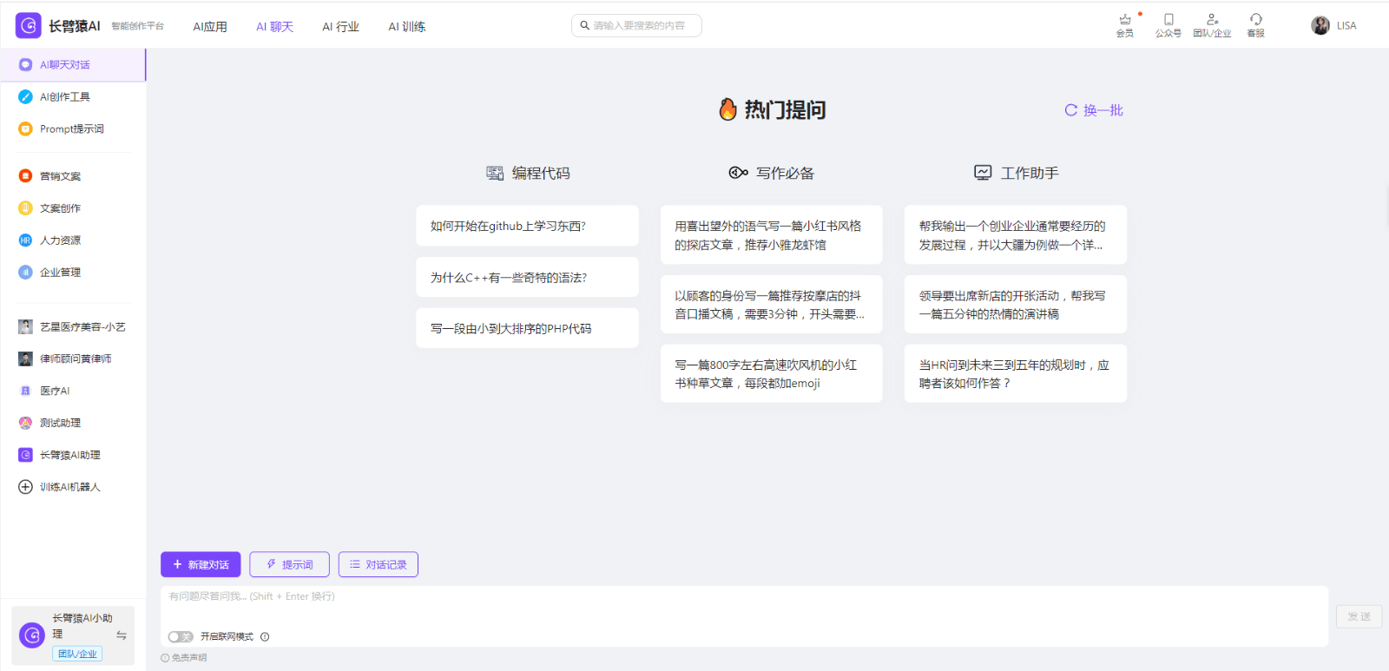Open the 对话记录 button
Screen dimensions: 1389x671
click(379, 564)
